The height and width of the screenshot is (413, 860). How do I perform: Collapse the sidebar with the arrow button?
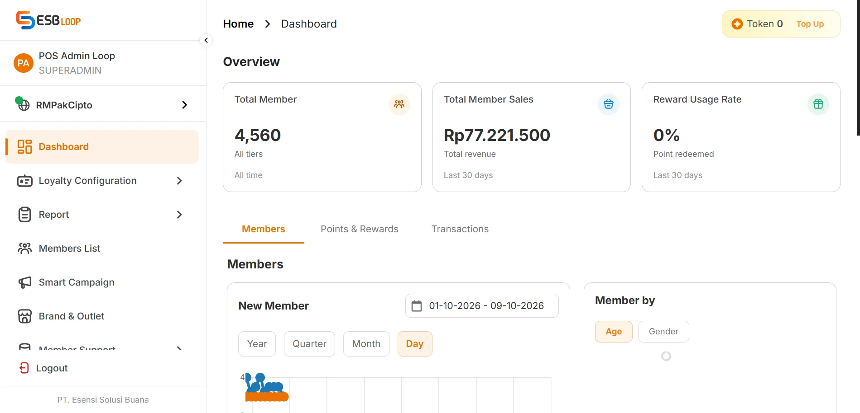point(206,40)
